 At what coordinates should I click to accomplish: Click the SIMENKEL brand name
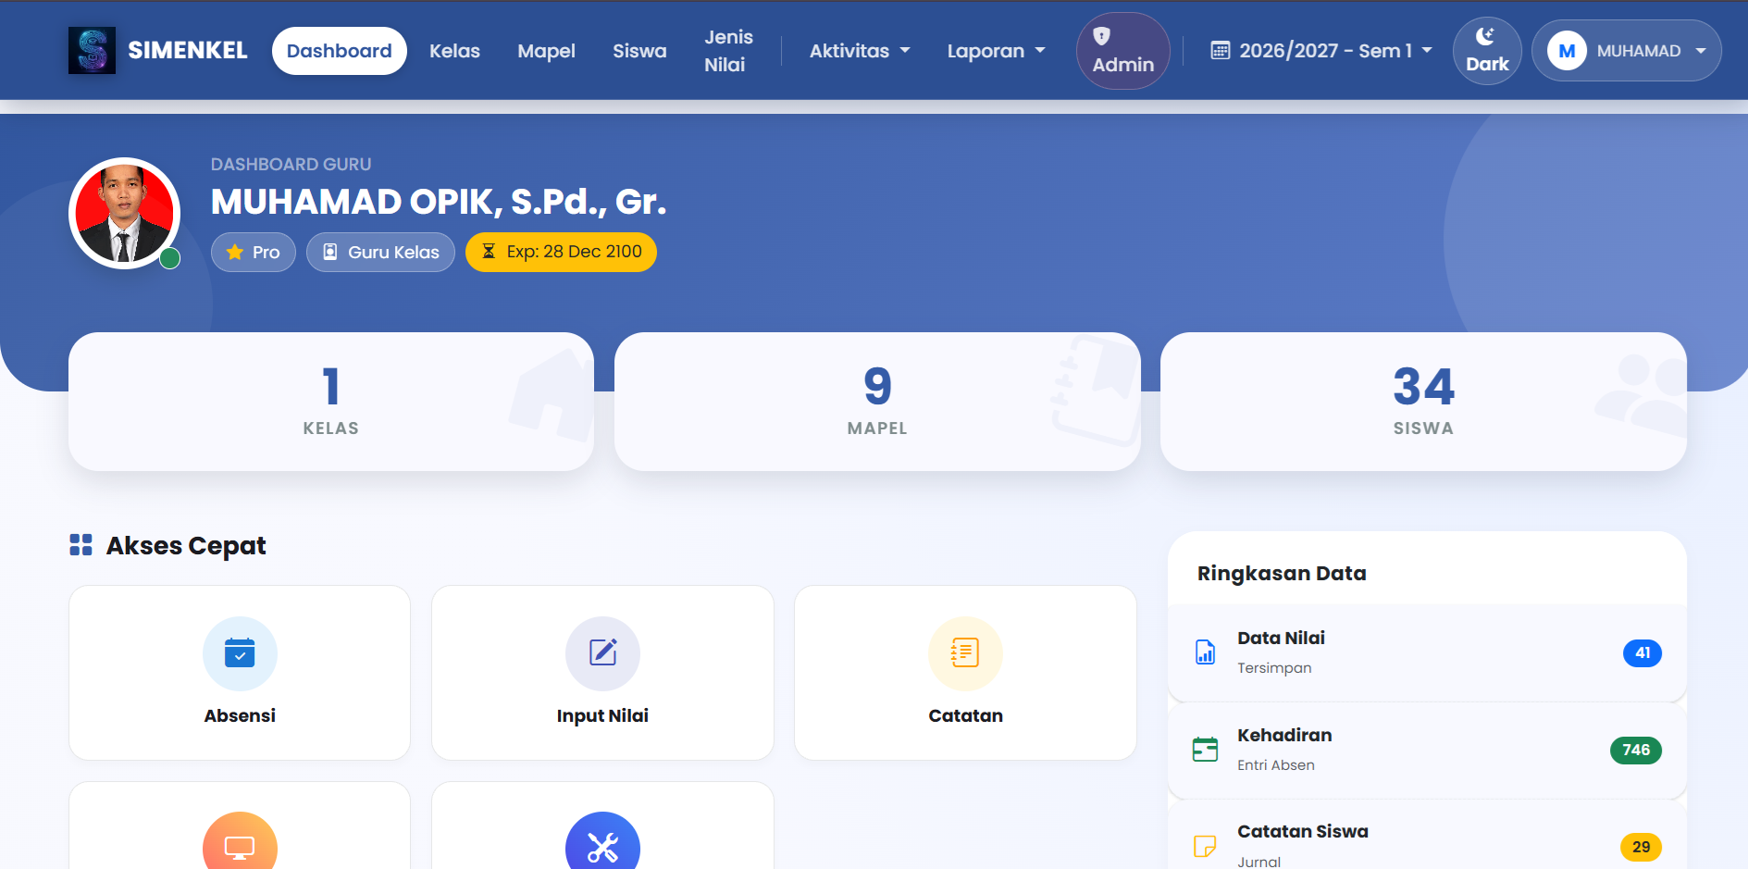pos(188,50)
